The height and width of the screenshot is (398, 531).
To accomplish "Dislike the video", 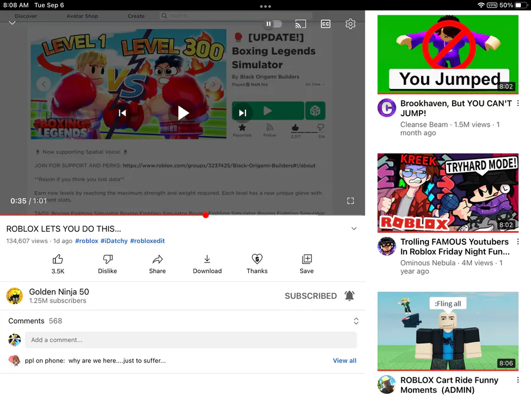I will tap(107, 264).
